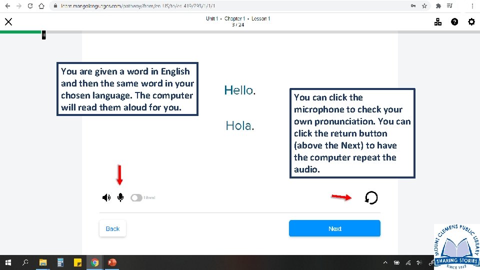The height and width of the screenshot is (270, 480).
Task: Go forward in the browser
Action: (x=19, y=6)
